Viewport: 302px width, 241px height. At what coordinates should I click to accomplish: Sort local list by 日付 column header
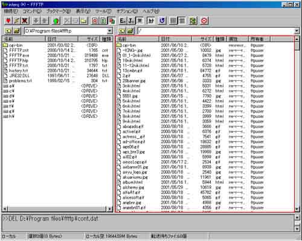[x=62, y=39]
